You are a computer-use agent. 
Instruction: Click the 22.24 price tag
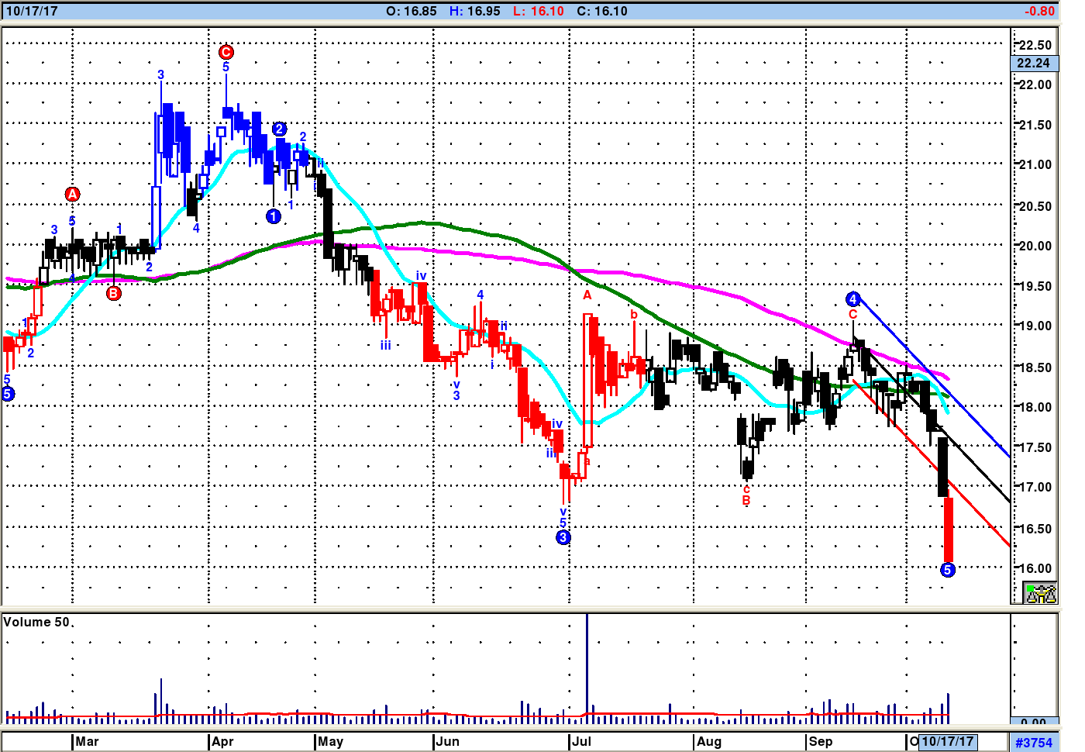1035,63
